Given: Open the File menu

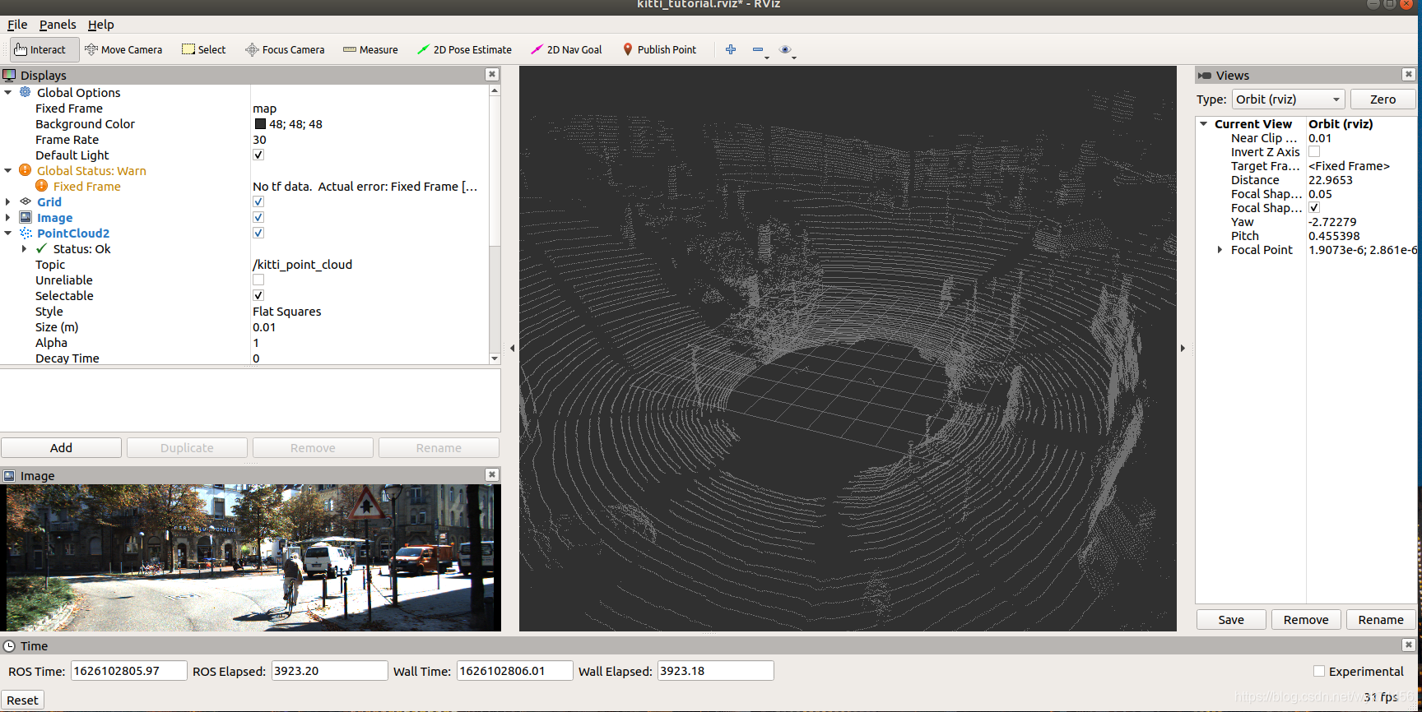Looking at the screenshot, I should (17, 25).
